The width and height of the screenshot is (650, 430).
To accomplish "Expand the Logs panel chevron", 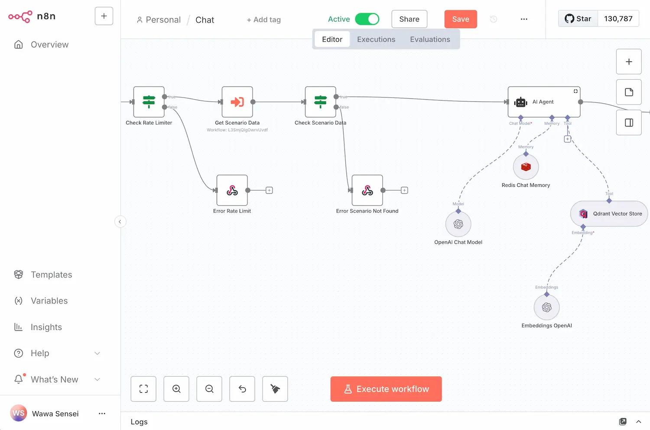I will click(x=638, y=422).
